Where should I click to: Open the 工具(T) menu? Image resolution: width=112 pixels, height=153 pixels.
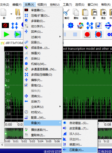tap(68, 5)
